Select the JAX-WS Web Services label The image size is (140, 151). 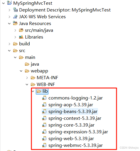(42, 17)
